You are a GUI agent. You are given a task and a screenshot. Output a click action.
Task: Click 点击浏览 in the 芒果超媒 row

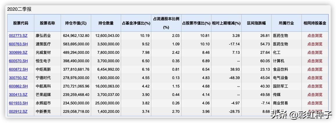(315, 95)
